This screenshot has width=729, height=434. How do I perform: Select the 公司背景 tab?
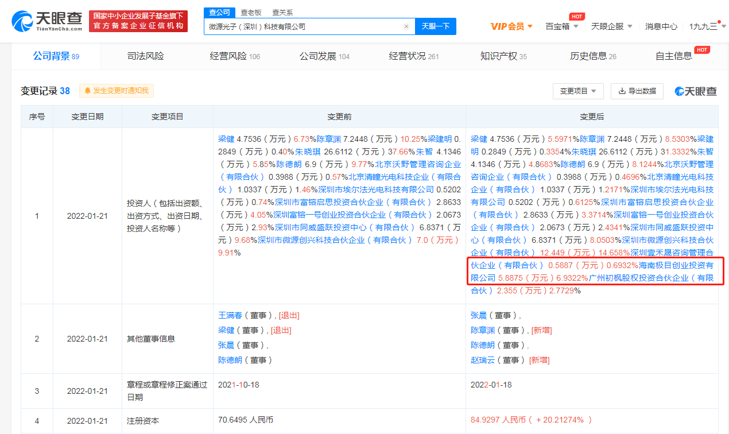tap(56, 56)
